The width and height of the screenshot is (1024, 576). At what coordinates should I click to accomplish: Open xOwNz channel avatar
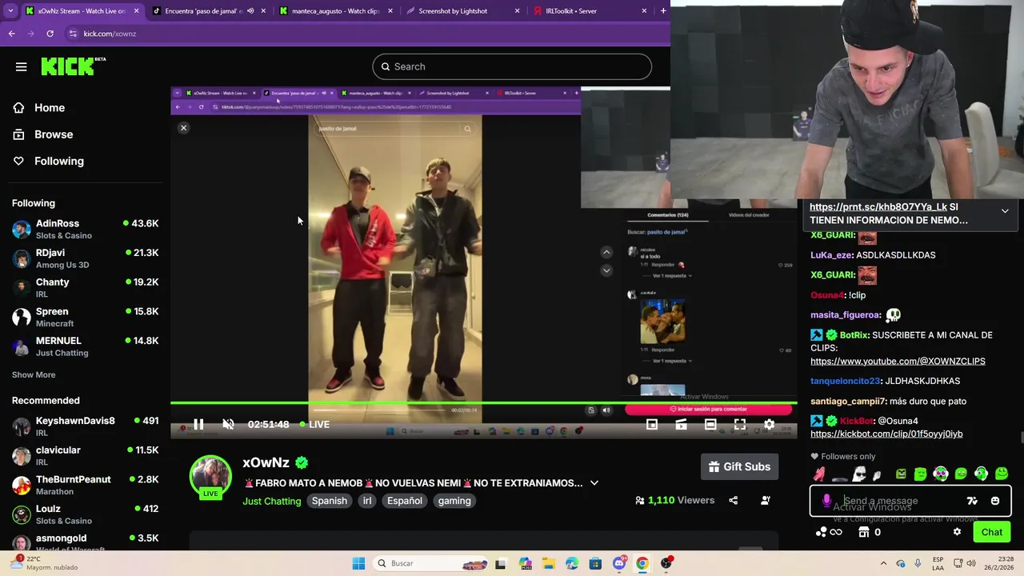210,477
